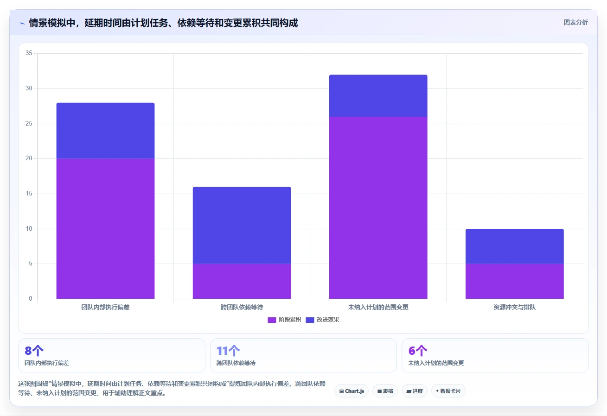Click the x-axis label 未纳入计划的范围变更
This screenshot has height=416, width=607.
click(x=378, y=307)
